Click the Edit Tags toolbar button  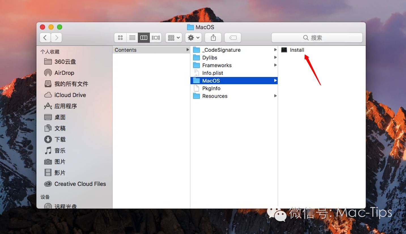tap(233, 38)
